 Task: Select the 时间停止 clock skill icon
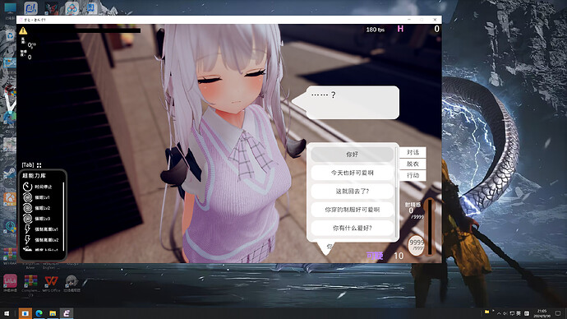tap(27, 187)
